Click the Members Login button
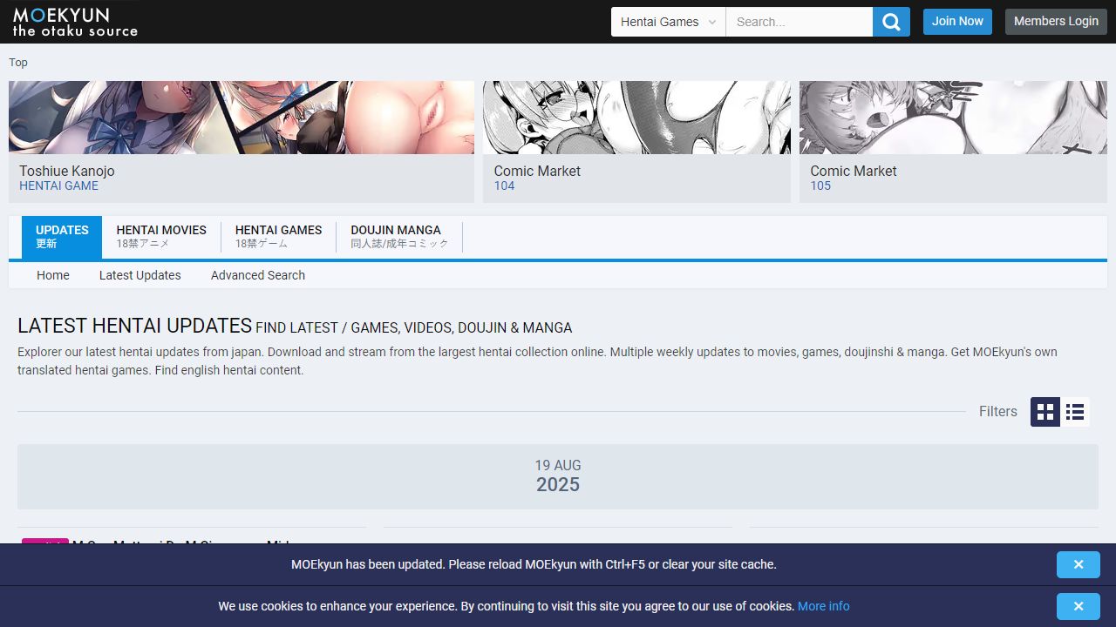Image resolution: width=1116 pixels, height=627 pixels. [x=1056, y=22]
